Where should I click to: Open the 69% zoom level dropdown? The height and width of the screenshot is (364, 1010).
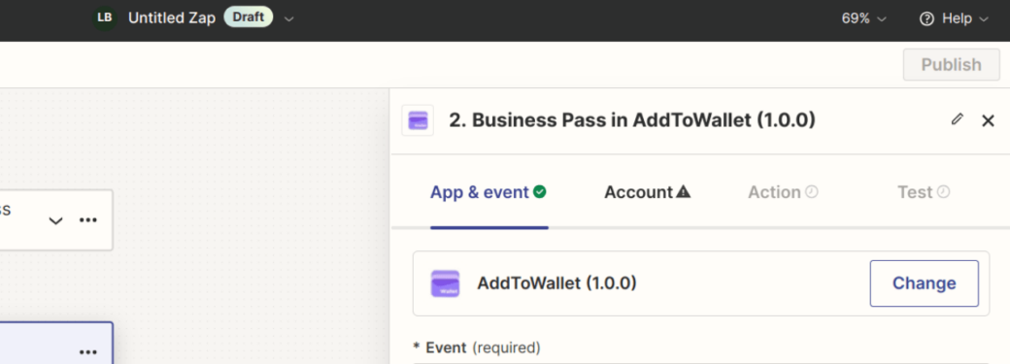pos(863,18)
